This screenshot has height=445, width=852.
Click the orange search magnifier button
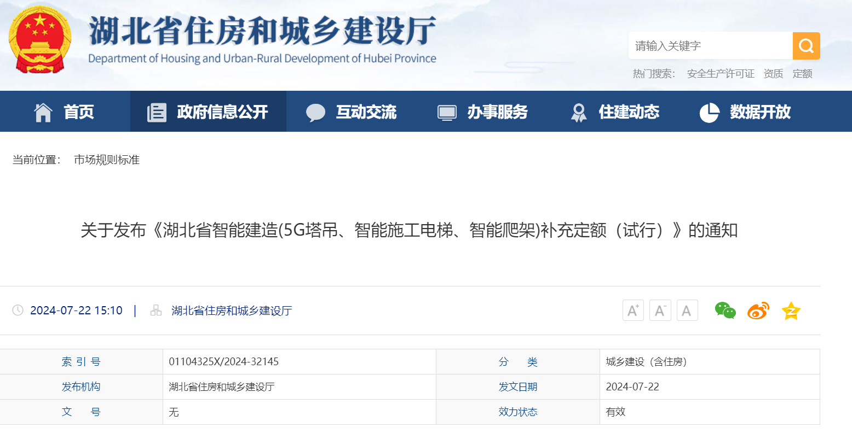click(806, 46)
